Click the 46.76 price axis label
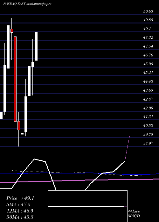 pyautogui.click(x=148, y=55)
